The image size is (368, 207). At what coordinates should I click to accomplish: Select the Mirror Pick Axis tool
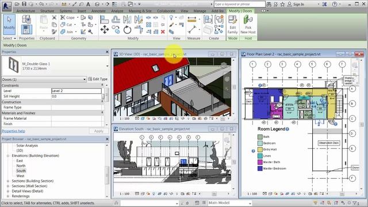(x=127, y=20)
